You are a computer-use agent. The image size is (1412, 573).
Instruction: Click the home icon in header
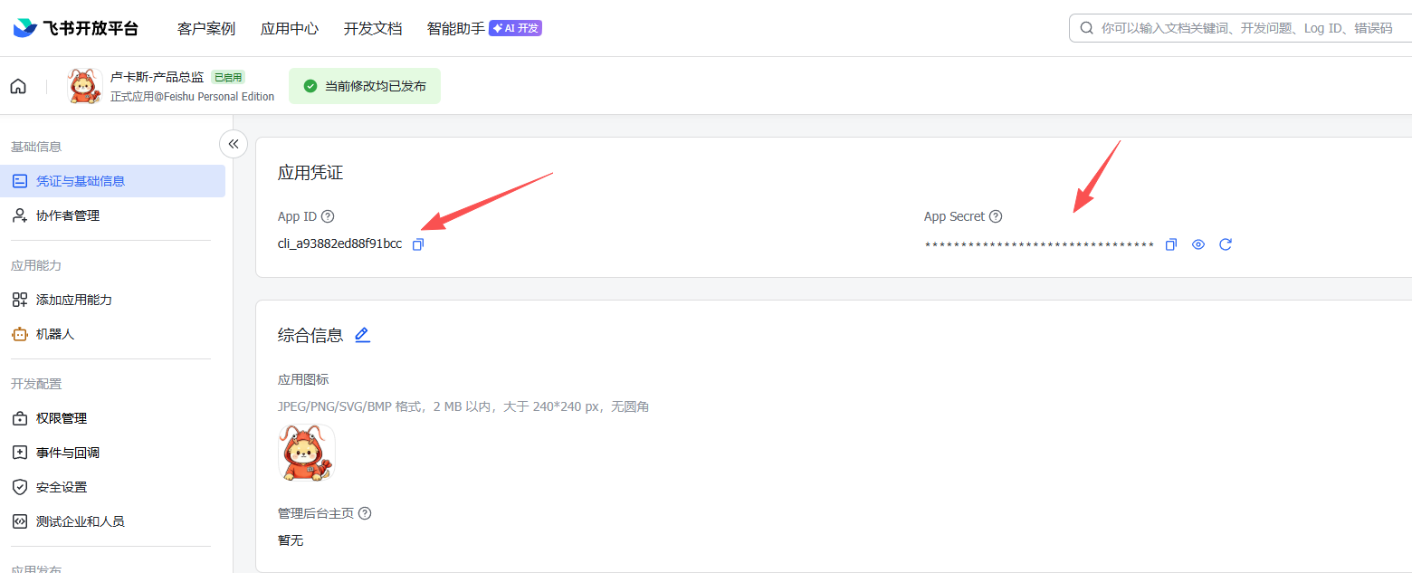18,86
